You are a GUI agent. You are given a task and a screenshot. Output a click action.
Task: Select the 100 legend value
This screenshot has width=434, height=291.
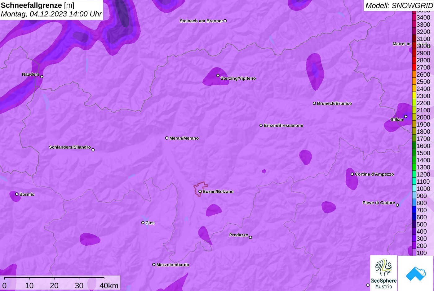[422, 253]
